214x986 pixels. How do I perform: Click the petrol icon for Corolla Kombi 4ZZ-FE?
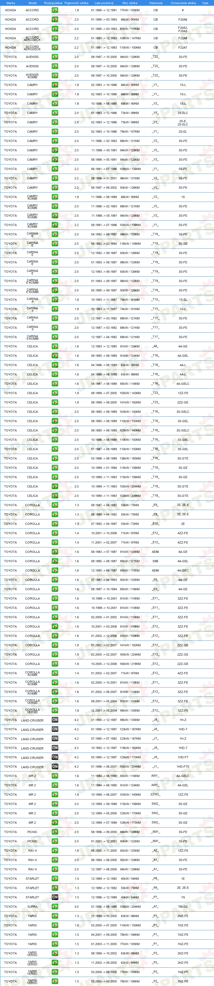[55, 673]
